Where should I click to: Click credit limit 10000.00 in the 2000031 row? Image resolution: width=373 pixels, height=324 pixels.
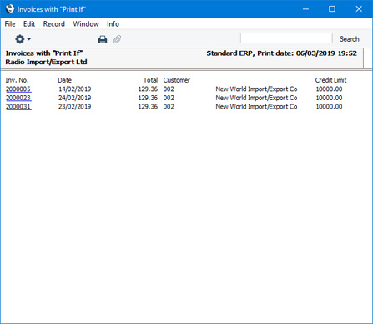pos(329,106)
